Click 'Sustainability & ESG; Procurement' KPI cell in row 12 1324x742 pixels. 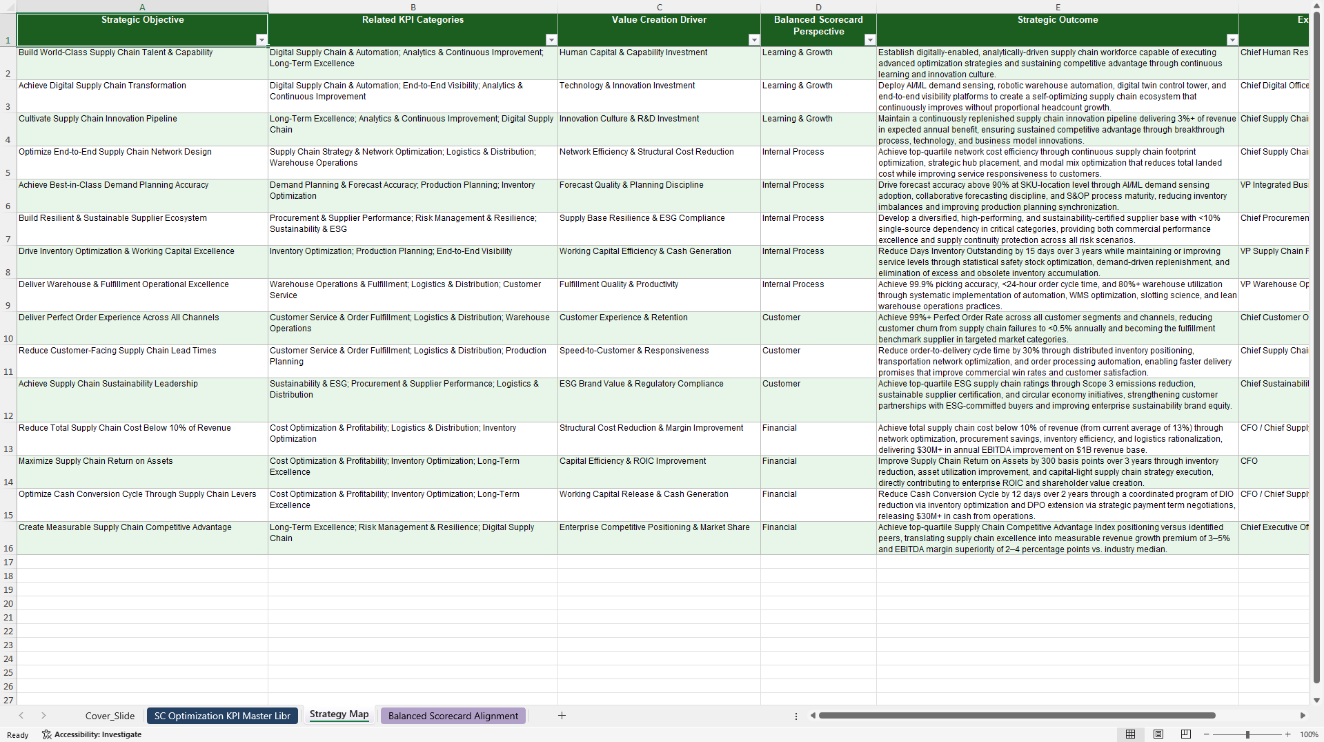point(413,400)
